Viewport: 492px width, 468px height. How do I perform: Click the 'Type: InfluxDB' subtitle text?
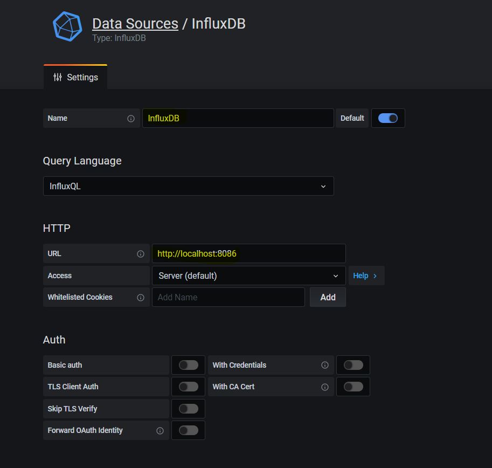(119, 38)
